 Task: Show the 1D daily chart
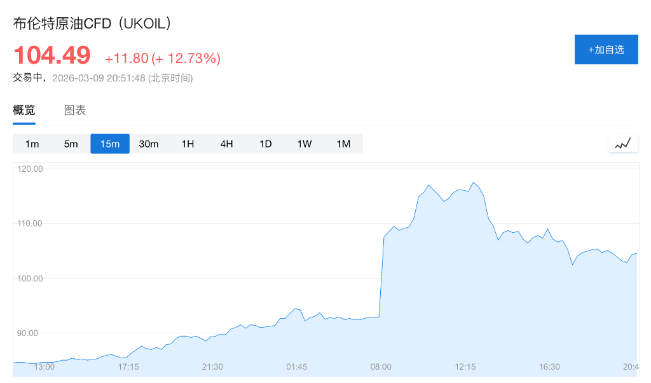[266, 144]
